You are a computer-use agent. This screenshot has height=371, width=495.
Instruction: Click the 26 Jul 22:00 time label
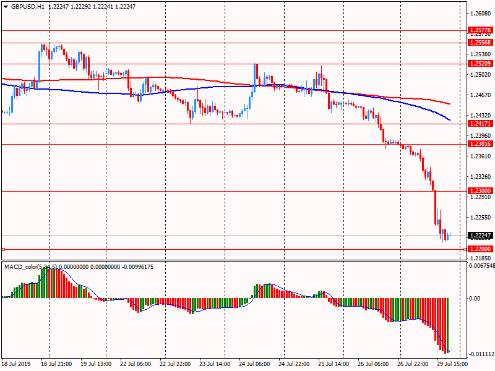click(x=413, y=364)
